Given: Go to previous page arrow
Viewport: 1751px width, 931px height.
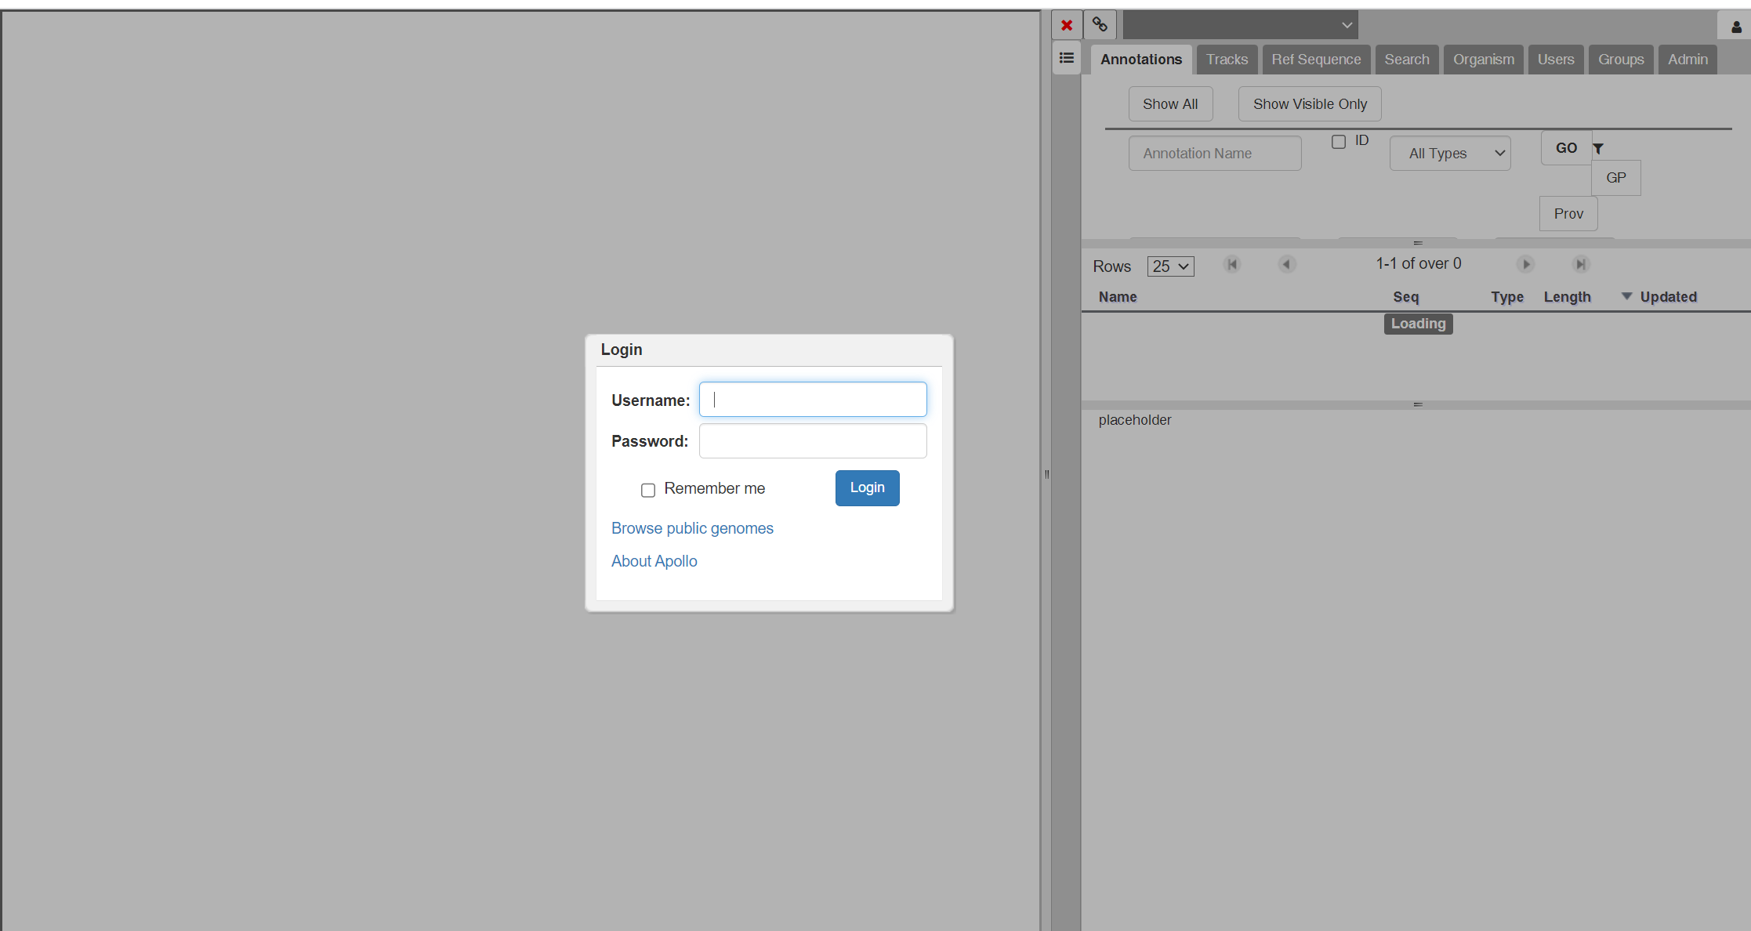Looking at the screenshot, I should pyautogui.click(x=1286, y=264).
